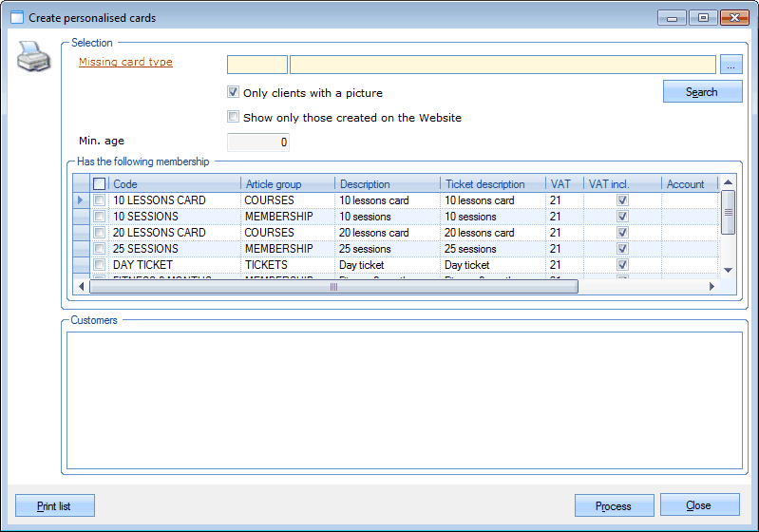The height and width of the screenshot is (532, 759).
Task: Click the row indicator arrow in grid
Action: pos(81,200)
